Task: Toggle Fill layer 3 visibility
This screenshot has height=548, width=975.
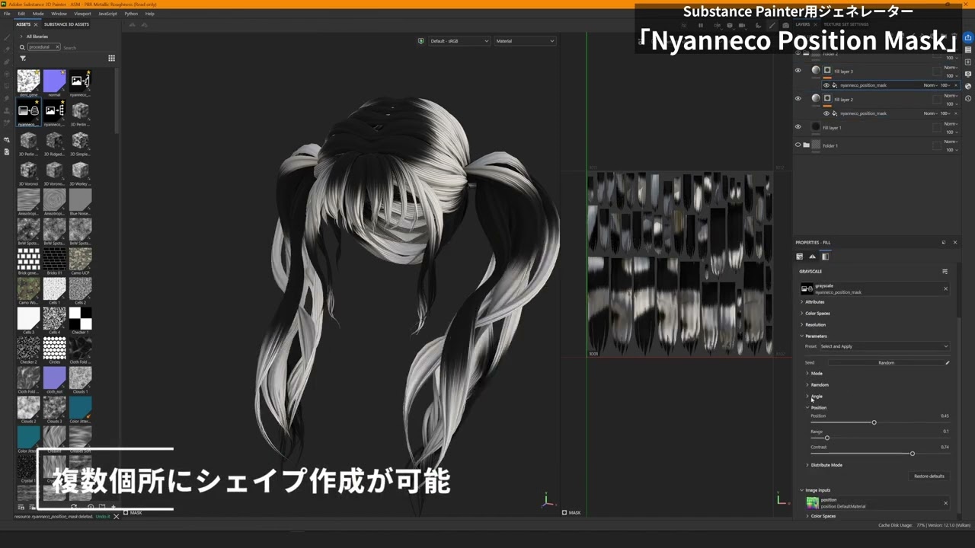Action: 798,71
